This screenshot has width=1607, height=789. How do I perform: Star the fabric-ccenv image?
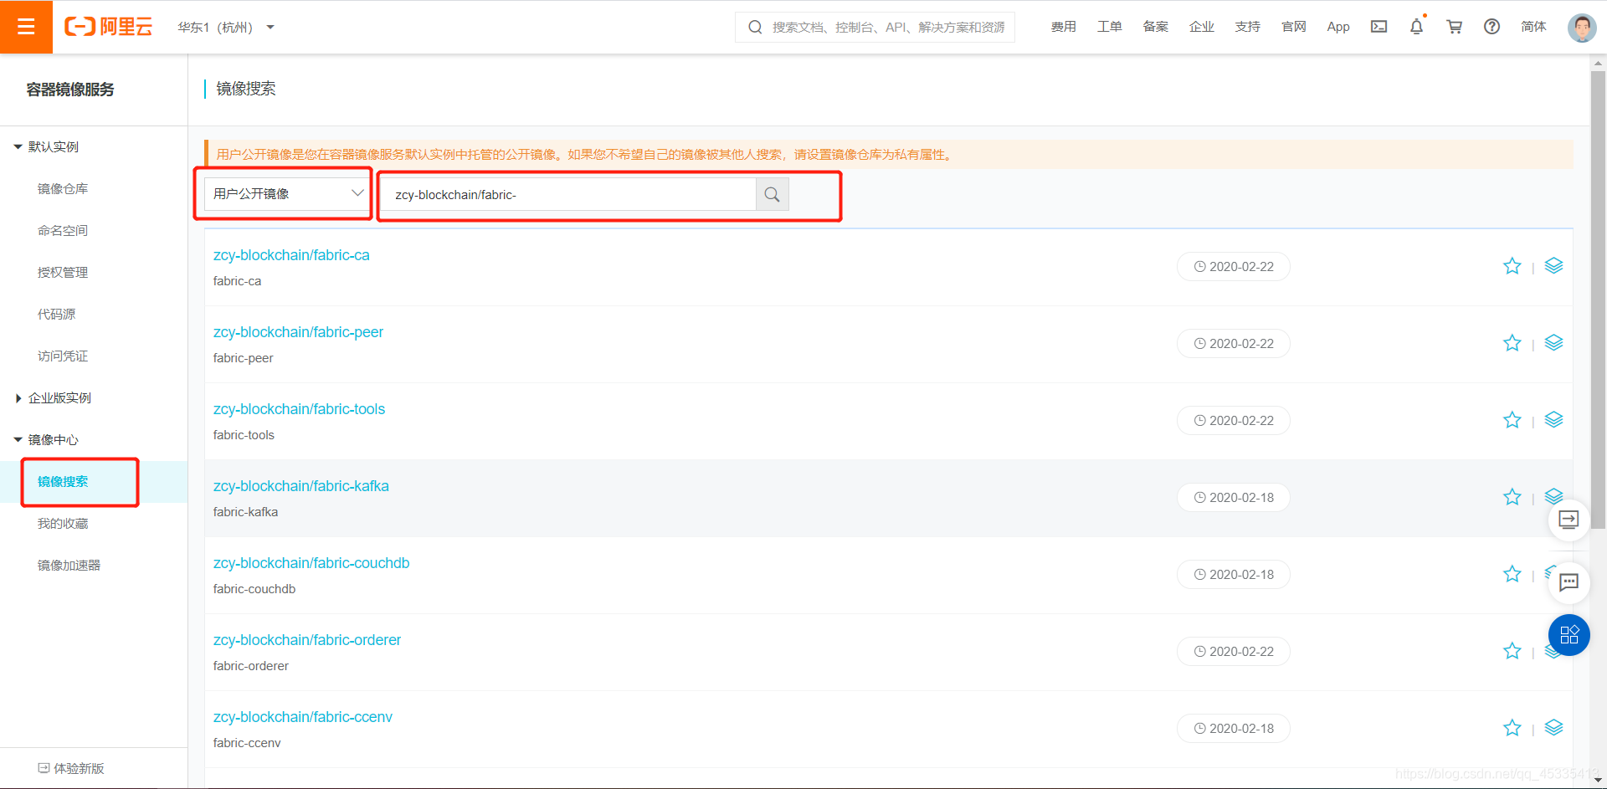pyautogui.click(x=1512, y=728)
